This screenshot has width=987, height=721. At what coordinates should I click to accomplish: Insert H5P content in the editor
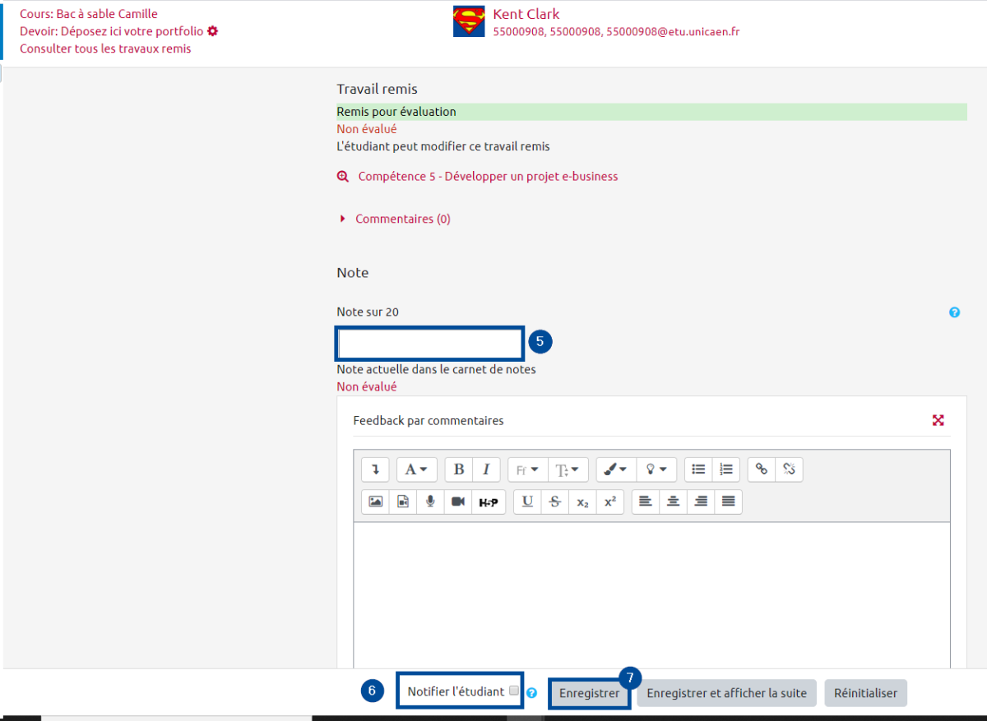pyautogui.click(x=489, y=501)
